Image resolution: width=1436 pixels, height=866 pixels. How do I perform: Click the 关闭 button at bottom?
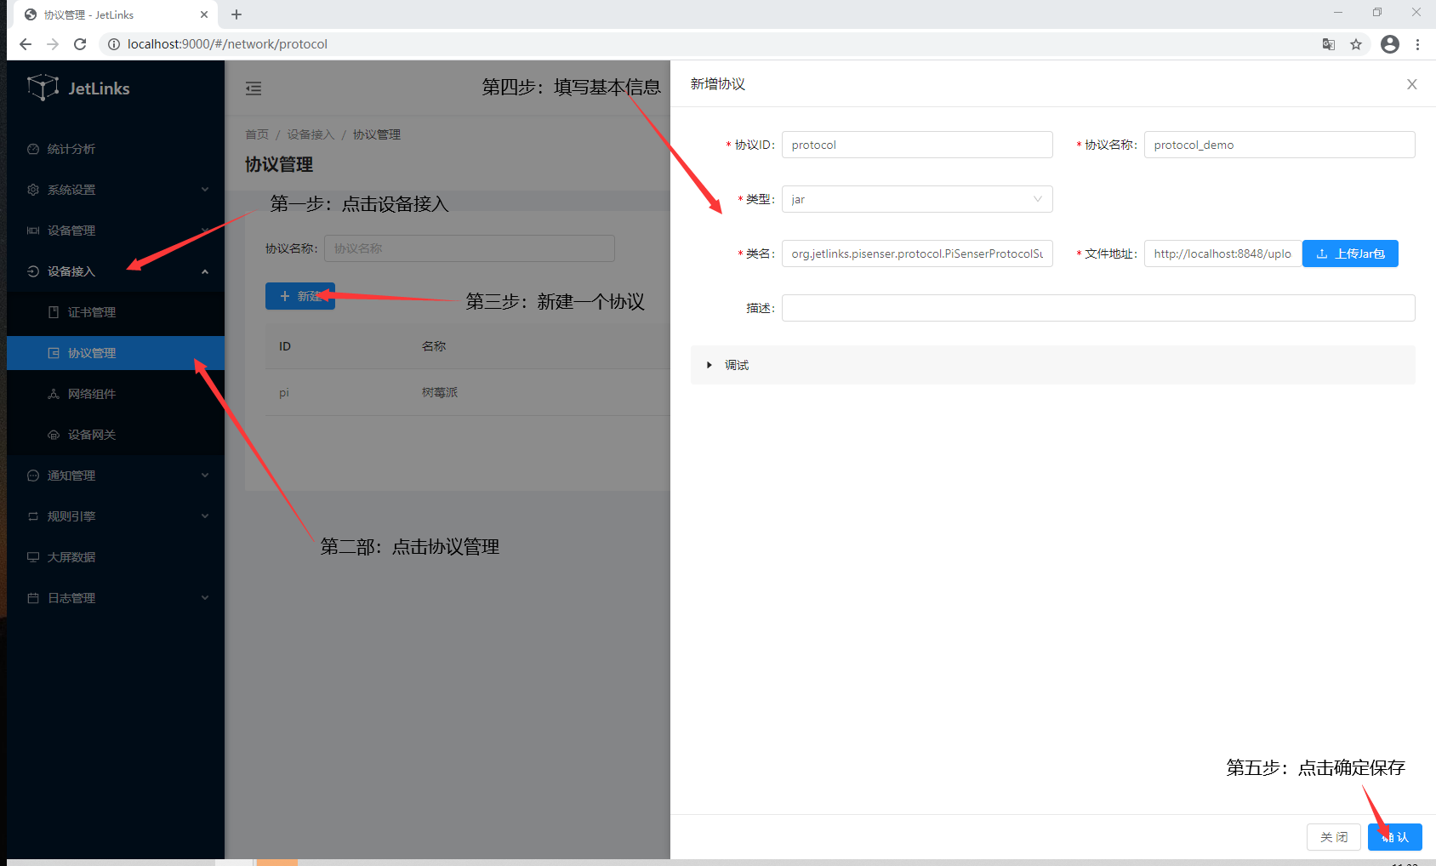pyautogui.click(x=1333, y=837)
